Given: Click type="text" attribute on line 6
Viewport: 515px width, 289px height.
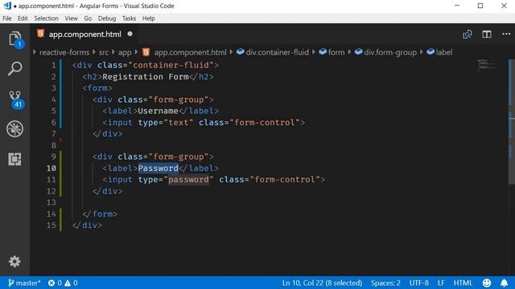Looking at the screenshot, I should click(x=166, y=123).
